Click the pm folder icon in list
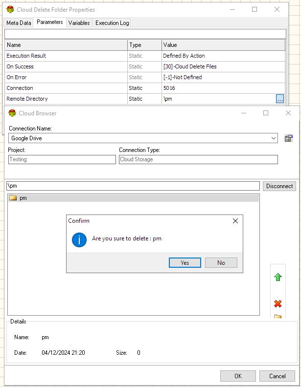This screenshot has height=387, width=301. point(13,198)
